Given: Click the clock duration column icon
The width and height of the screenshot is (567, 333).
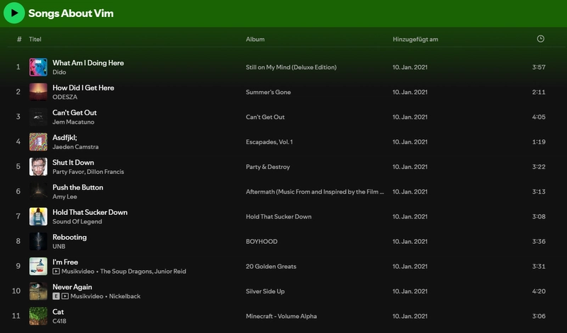Looking at the screenshot, I should coord(541,39).
